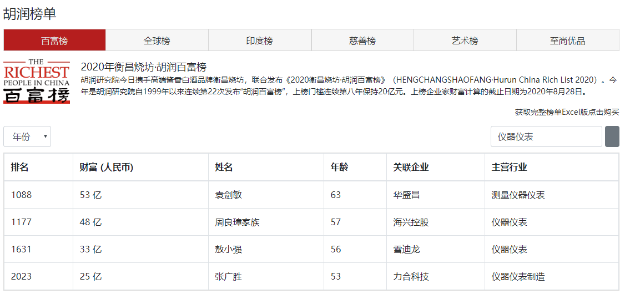The width and height of the screenshot is (625, 294).
Task: Open the 年份 year dropdown
Action: [x=27, y=136]
